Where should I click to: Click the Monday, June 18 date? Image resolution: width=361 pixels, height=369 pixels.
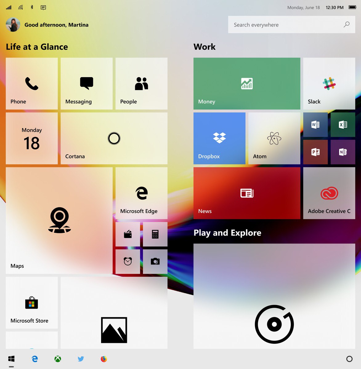304,7
